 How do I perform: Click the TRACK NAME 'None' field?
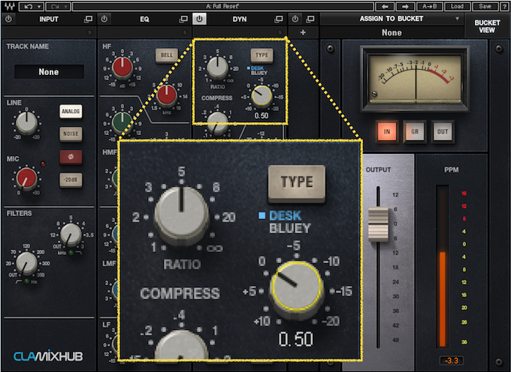click(49, 71)
